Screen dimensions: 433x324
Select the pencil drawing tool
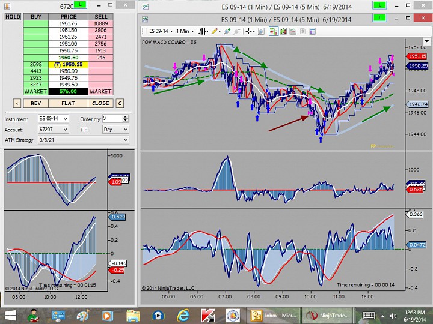(214, 31)
